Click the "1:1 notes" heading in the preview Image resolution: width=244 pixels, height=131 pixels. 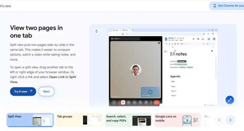coord(178,54)
